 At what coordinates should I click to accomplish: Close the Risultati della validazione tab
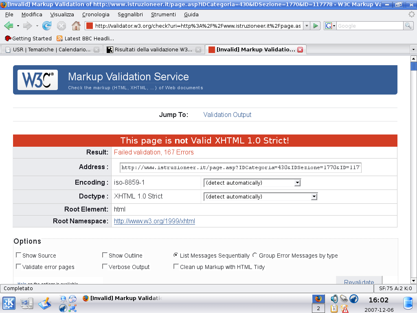[198, 50]
